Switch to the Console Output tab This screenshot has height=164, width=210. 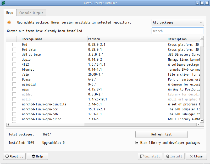(x=31, y=13)
